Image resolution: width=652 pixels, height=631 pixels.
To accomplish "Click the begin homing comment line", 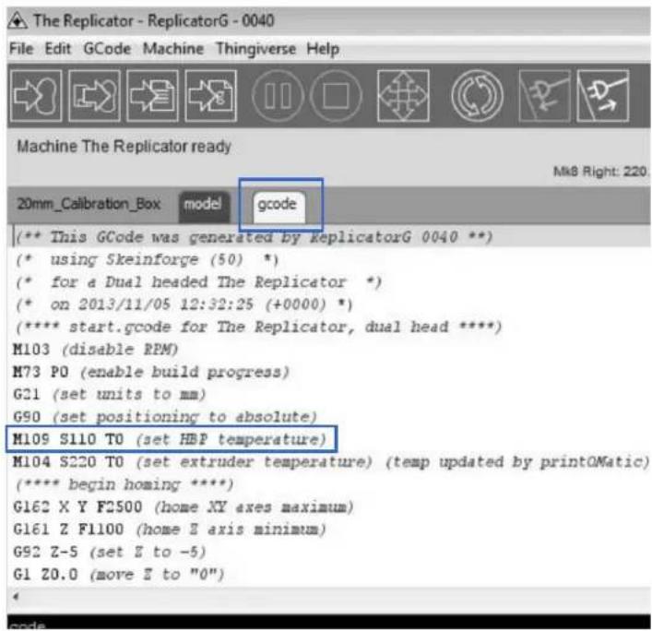I will 124,484.
